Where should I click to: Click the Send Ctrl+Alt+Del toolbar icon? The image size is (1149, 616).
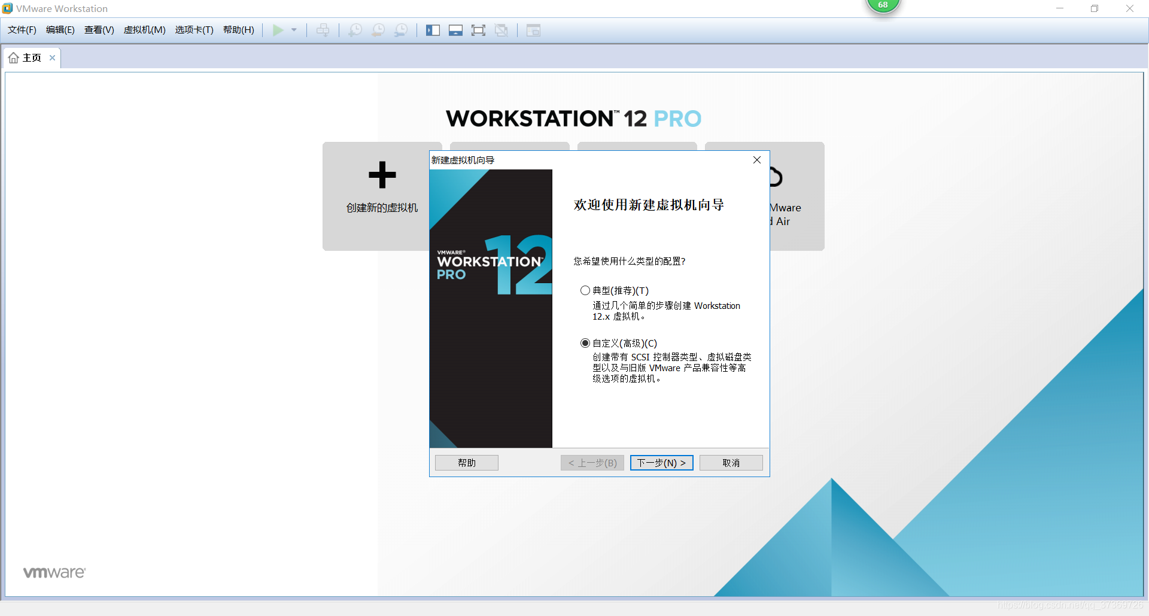coord(323,30)
